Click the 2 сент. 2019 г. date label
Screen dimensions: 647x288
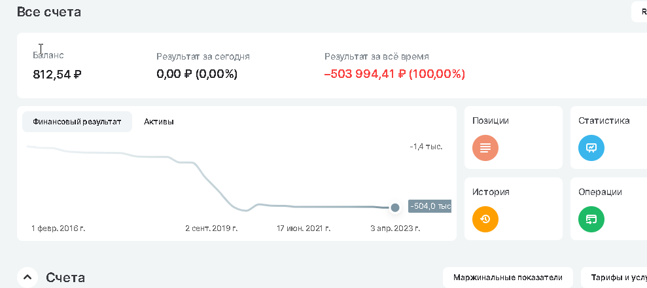(x=211, y=228)
